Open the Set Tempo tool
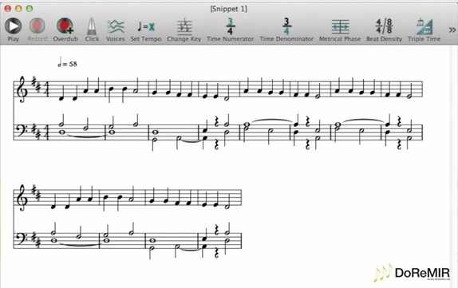 click(x=146, y=30)
